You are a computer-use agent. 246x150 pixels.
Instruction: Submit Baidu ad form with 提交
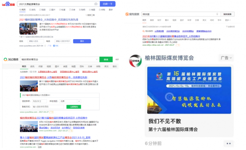tap(82, 41)
